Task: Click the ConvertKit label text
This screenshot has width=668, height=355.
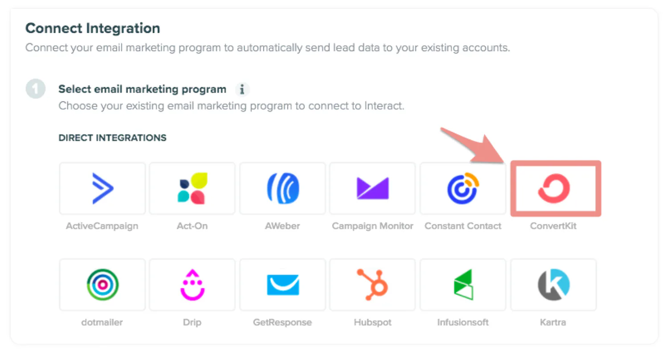Action: click(553, 226)
